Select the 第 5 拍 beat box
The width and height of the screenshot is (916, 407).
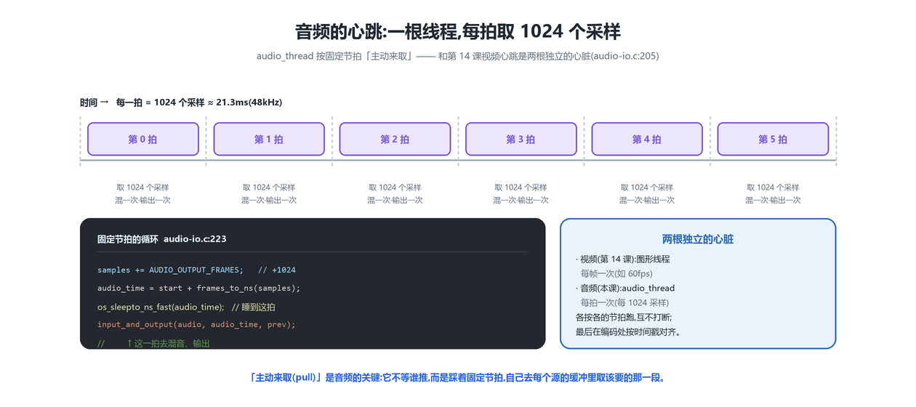pos(773,139)
